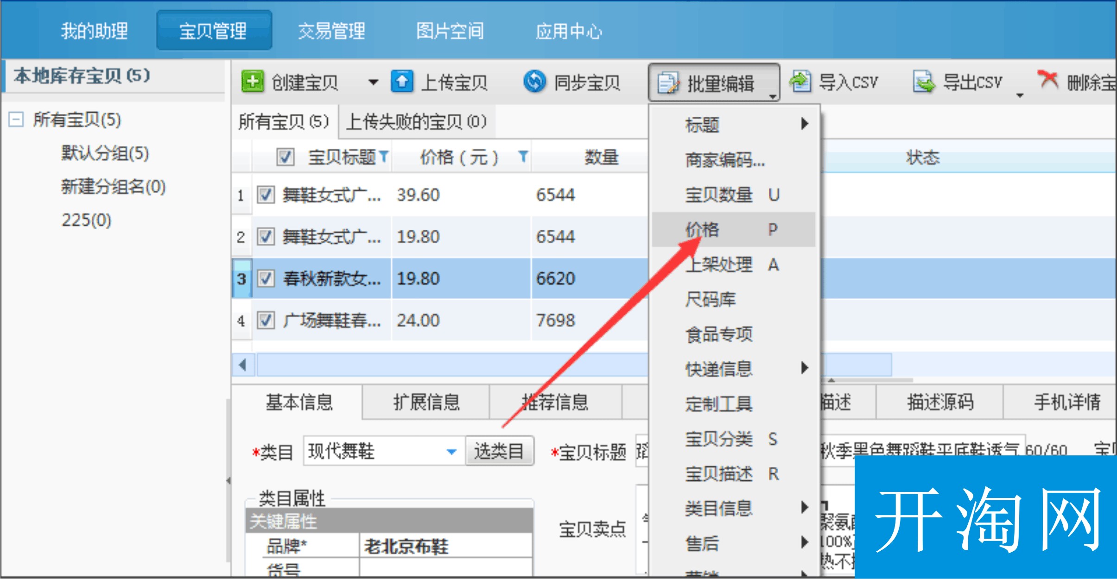This screenshot has height=579, width=1117.
Task: Collapse the 所有宝贝(5) tree node
Action: pos(16,120)
